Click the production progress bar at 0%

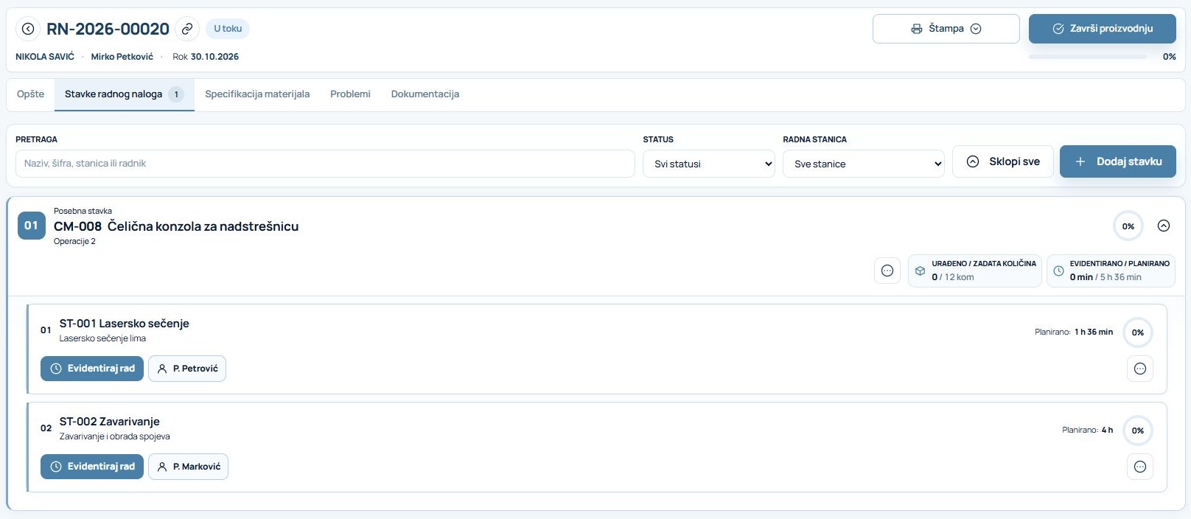1088,57
